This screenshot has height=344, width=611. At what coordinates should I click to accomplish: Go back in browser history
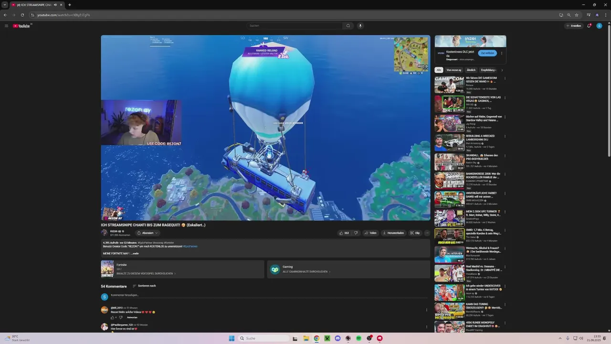point(5,15)
